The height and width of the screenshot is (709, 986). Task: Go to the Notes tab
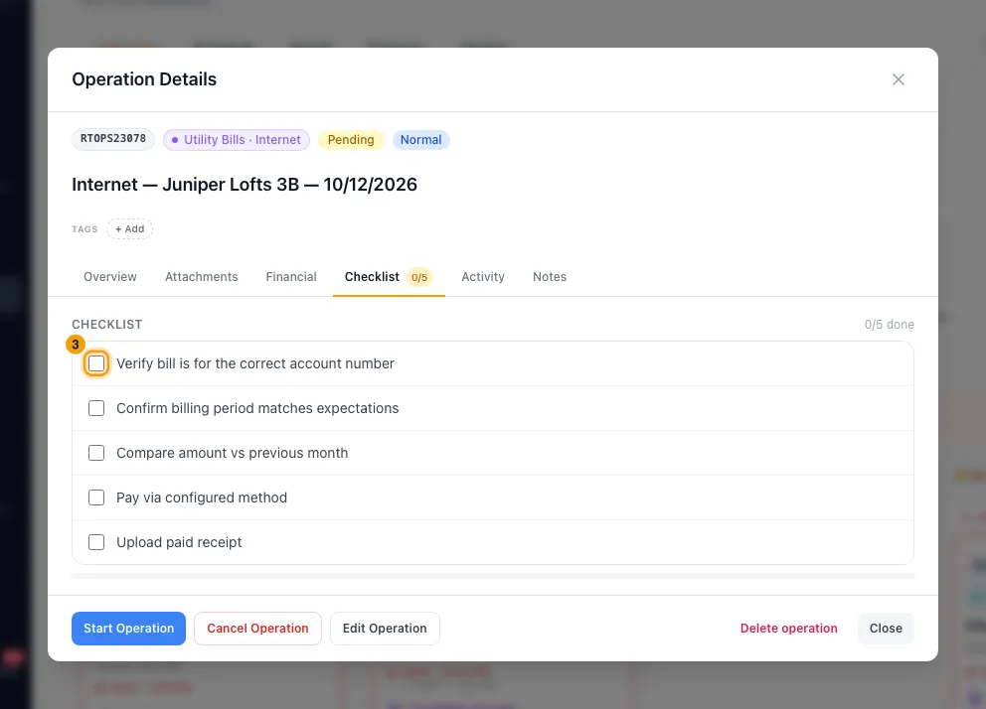pyautogui.click(x=550, y=277)
